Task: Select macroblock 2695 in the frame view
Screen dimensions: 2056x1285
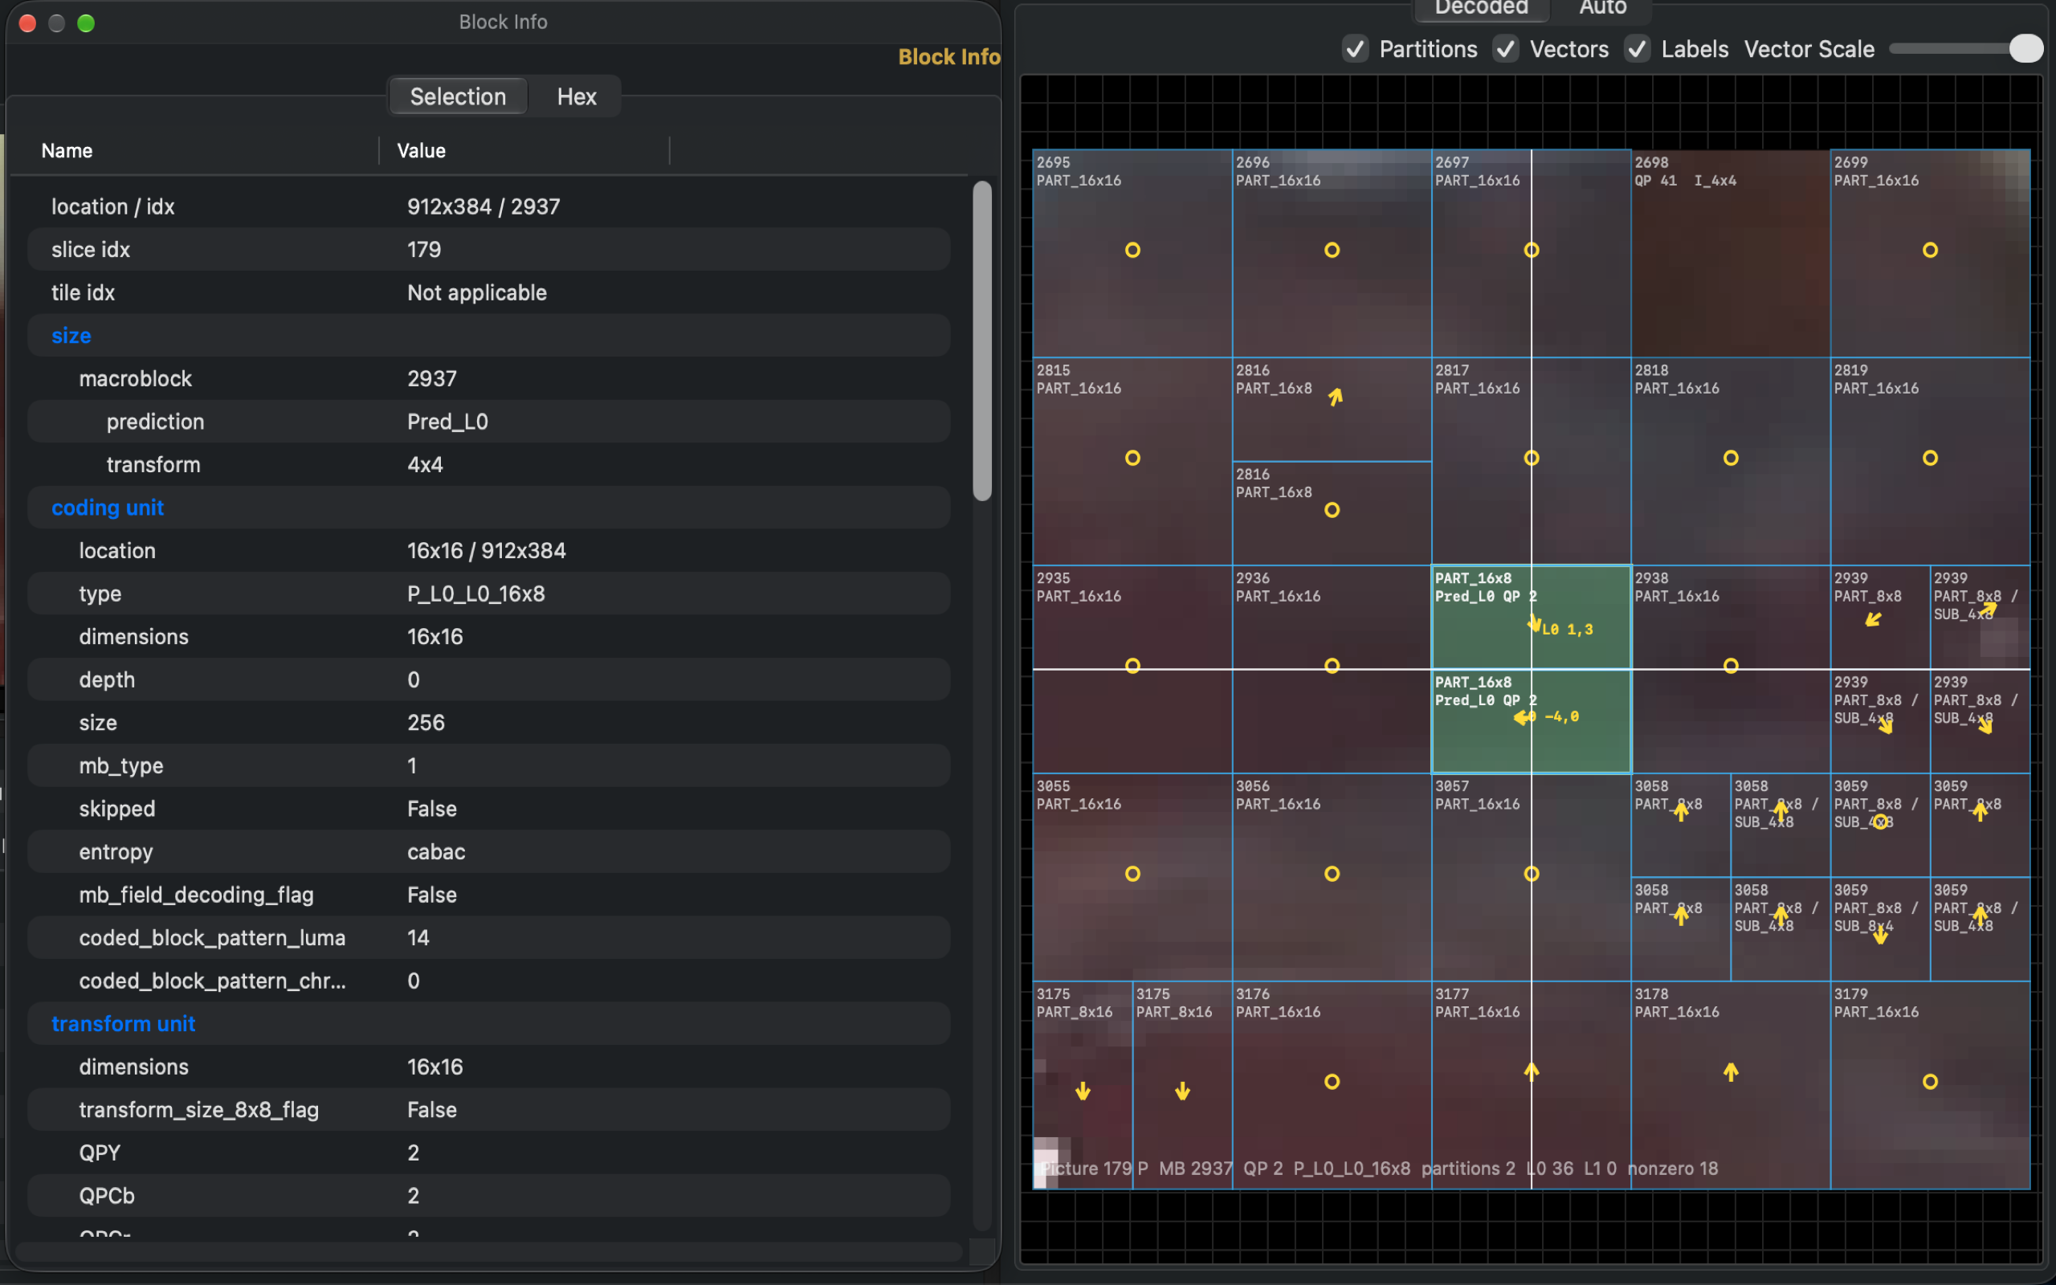Action: coord(1132,253)
